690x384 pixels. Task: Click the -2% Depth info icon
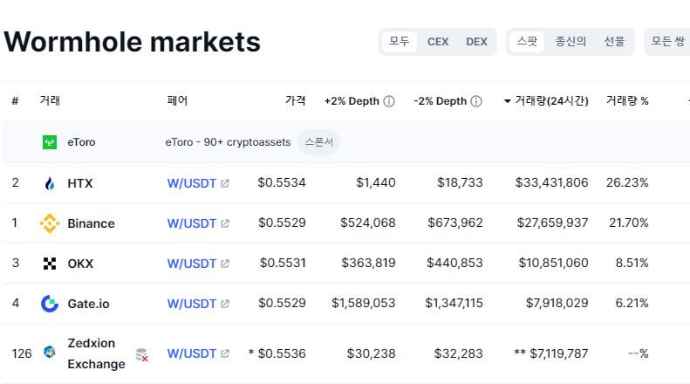click(x=476, y=101)
